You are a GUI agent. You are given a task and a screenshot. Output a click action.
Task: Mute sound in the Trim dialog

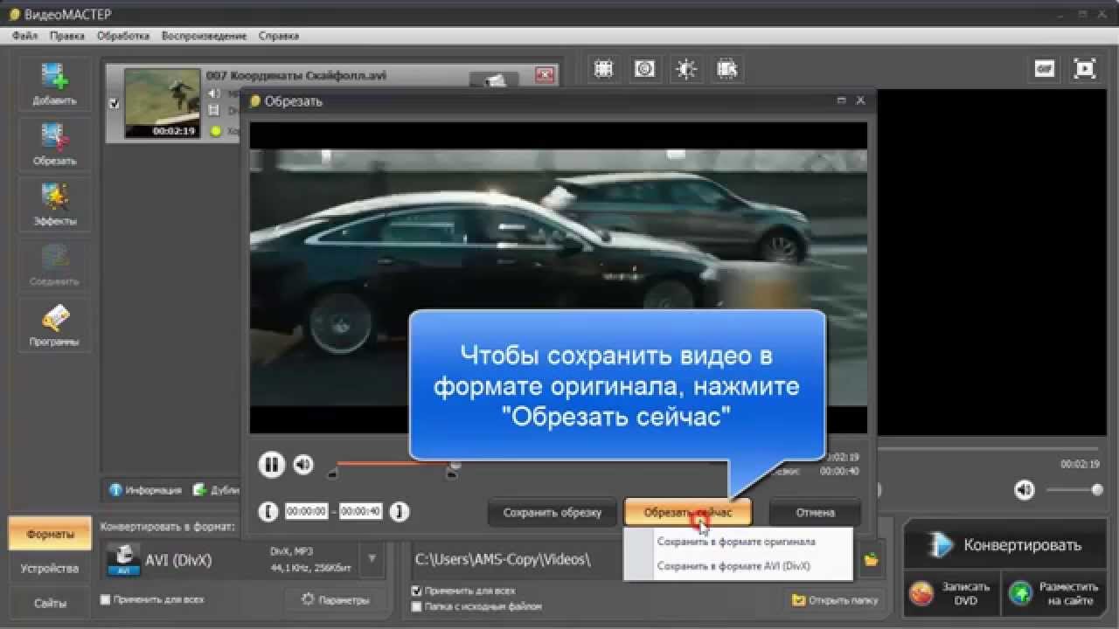pyautogui.click(x=302, y=464)
